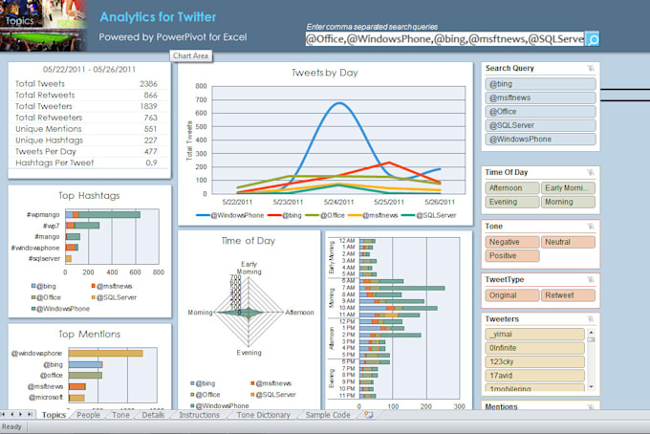The image size is (650, 434).
Task: Click the date range 05/22/2011 - 05/26/2011
Action: 89,69
